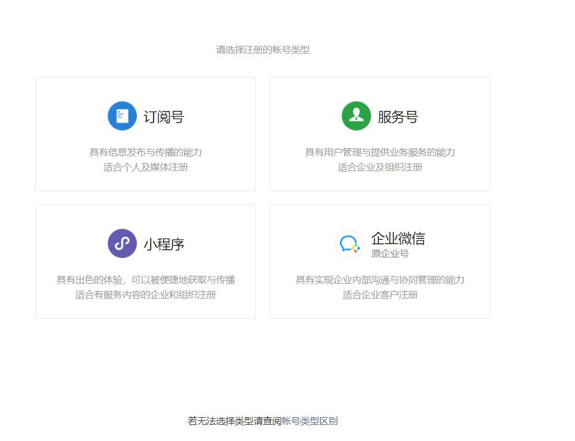Select the 订阅号 title text
Image resolution: width=575 pixels, height=441 pixels.
pyautogui.click(x=164, y=117)
